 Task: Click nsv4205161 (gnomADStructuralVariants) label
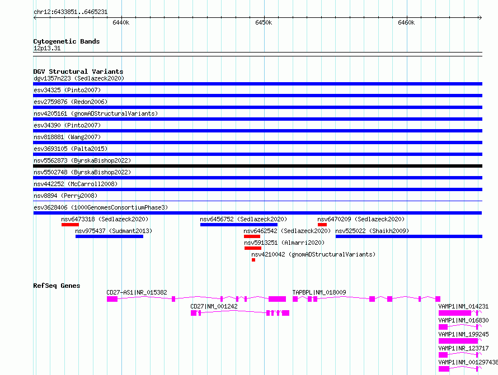pos(96,113)
